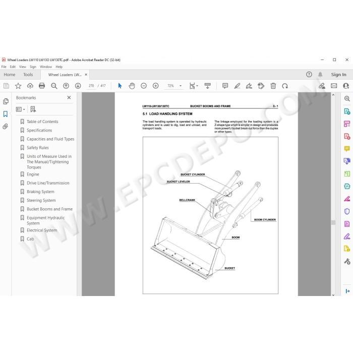Click the read mode scrolling icon
Image resolution: width=353 pixels, height=353 pixels.
[208, 86]
